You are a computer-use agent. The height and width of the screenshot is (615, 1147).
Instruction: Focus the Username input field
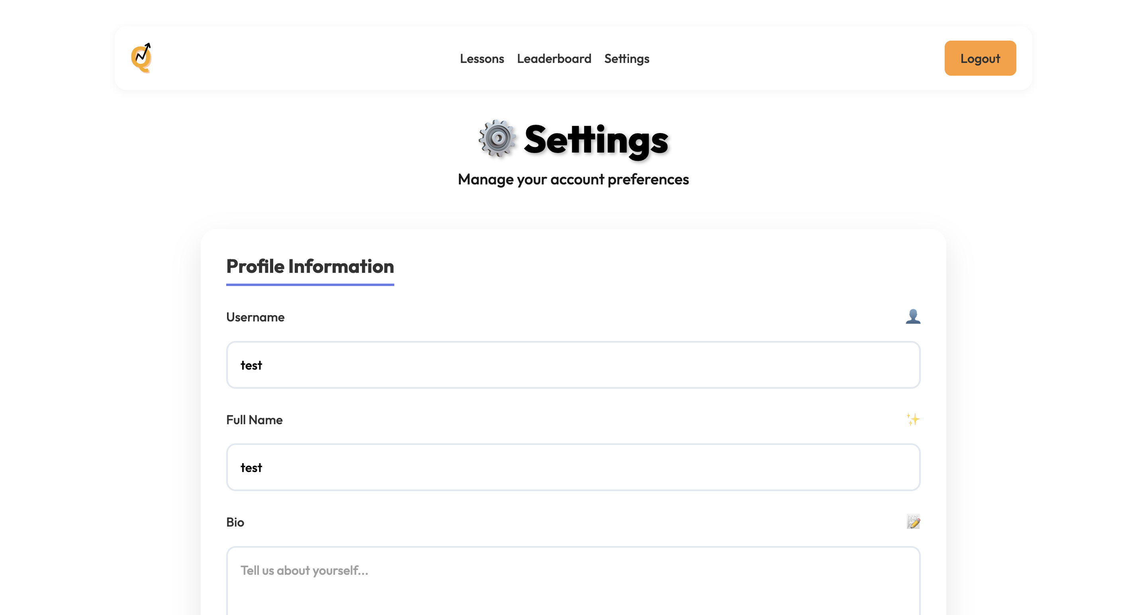(573, 365)
